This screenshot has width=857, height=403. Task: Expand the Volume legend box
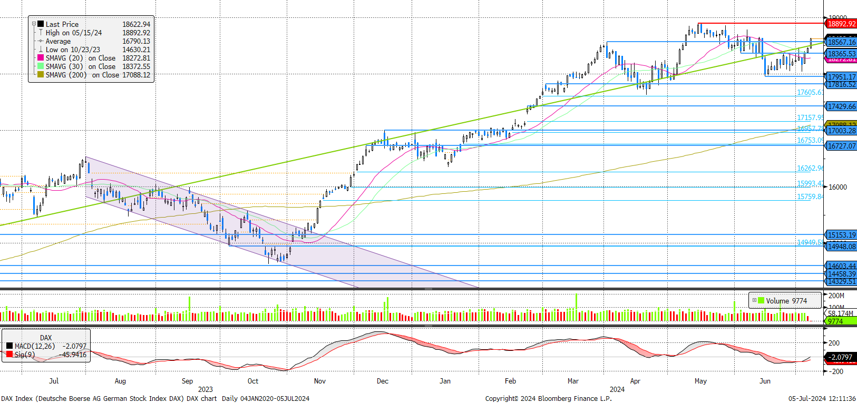pos(754,300)
